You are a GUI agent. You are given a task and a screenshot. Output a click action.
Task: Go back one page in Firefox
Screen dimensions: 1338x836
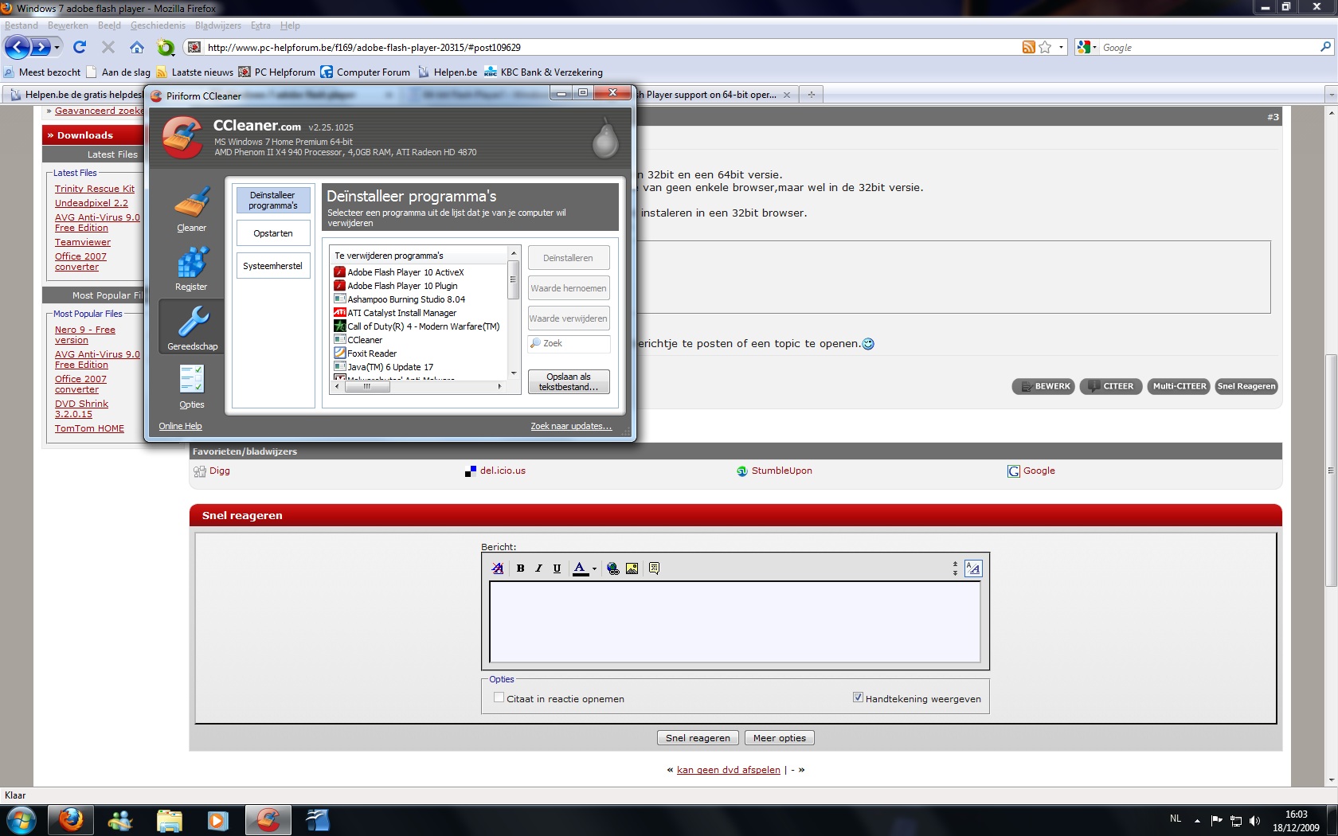(17, 48)
